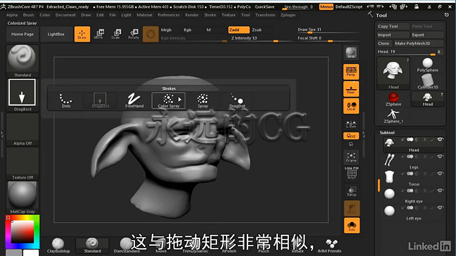Toggle the Floor grid
This screenshot has height=256, width=456.
coord(351,89)
